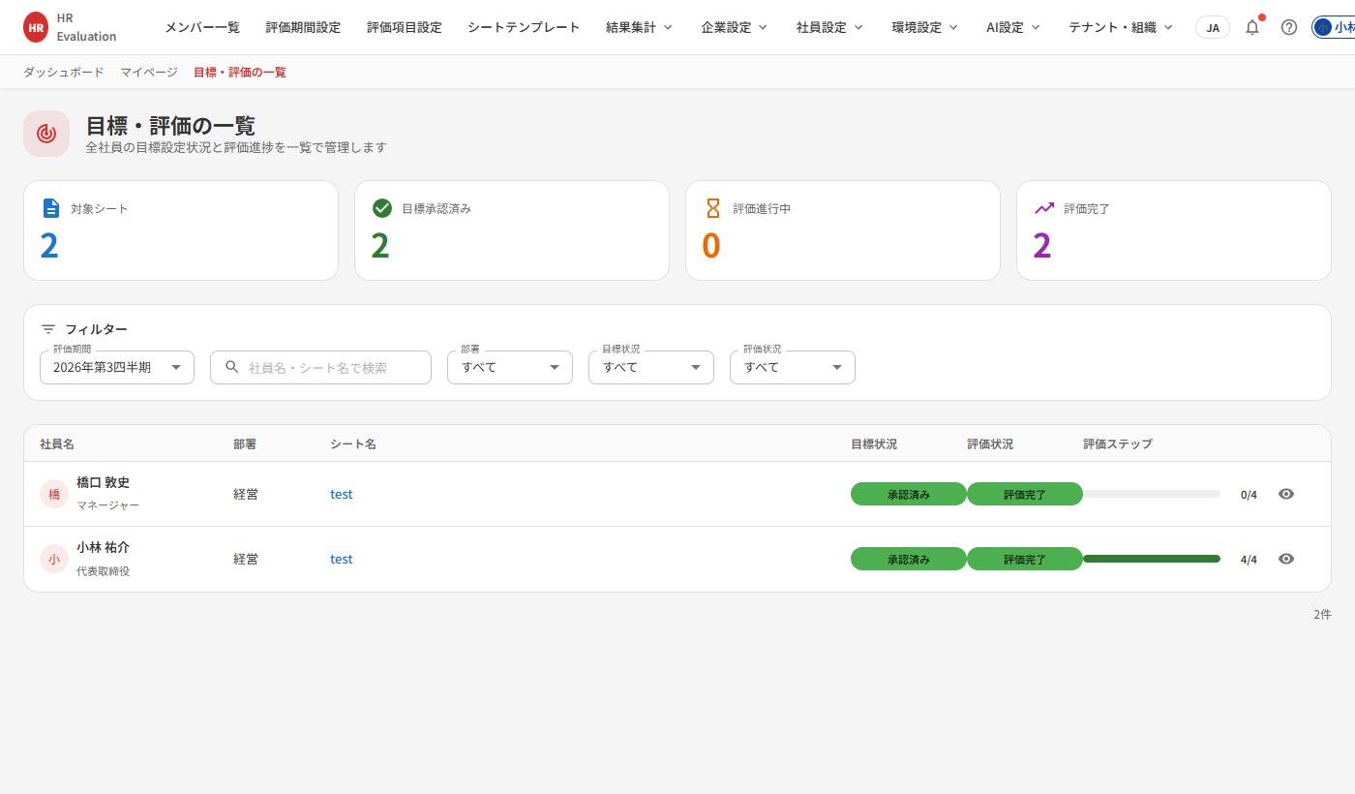The image size is (1355, 794).
Task: Switch language with the JA button
Action: coord(1213,27)
